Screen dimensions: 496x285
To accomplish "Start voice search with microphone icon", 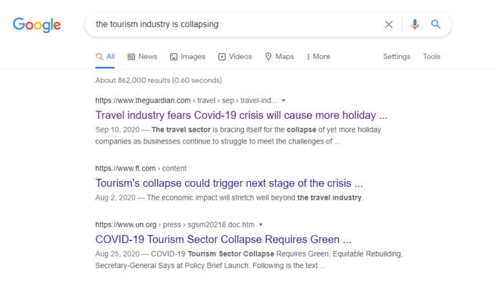I will [415, 25].
